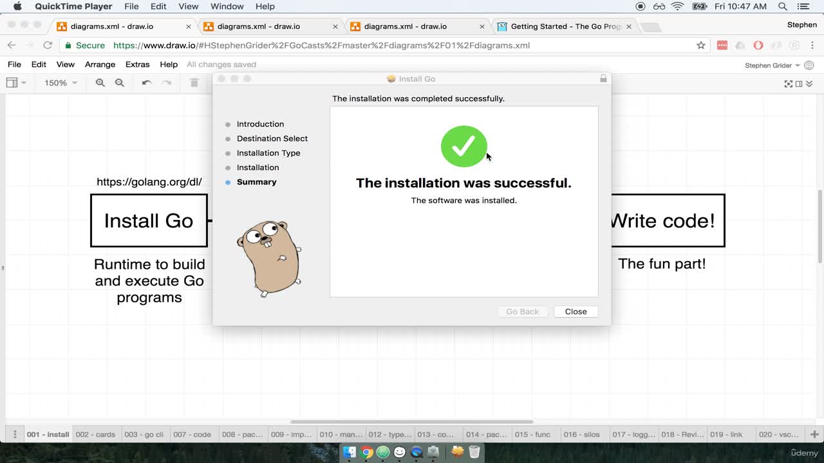The height and width of the screenshot is (463, 824).
Task: Click the zoom out magnifier in the draw.io toolbar
Action: click(119, 83)
